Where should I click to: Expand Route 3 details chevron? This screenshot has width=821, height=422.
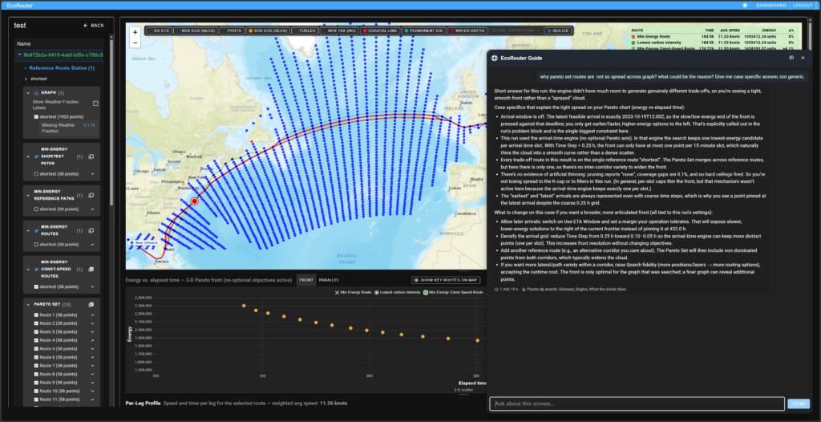click(92, 332)
